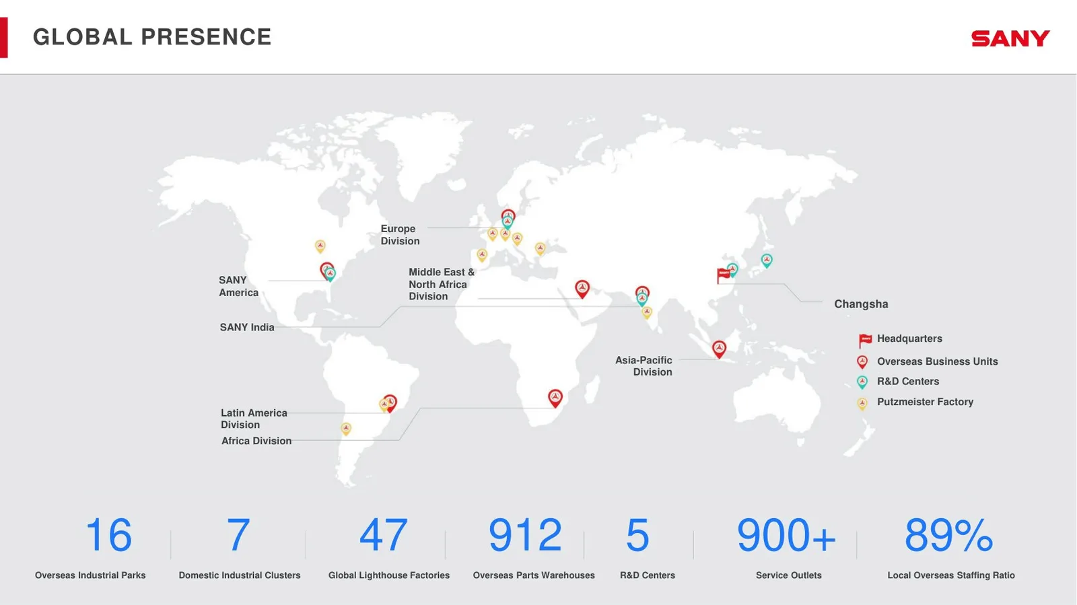Click the "Overseas Business Units" legend text
Viewport: 1077px width, 605px height.
(x=937, y=361)
